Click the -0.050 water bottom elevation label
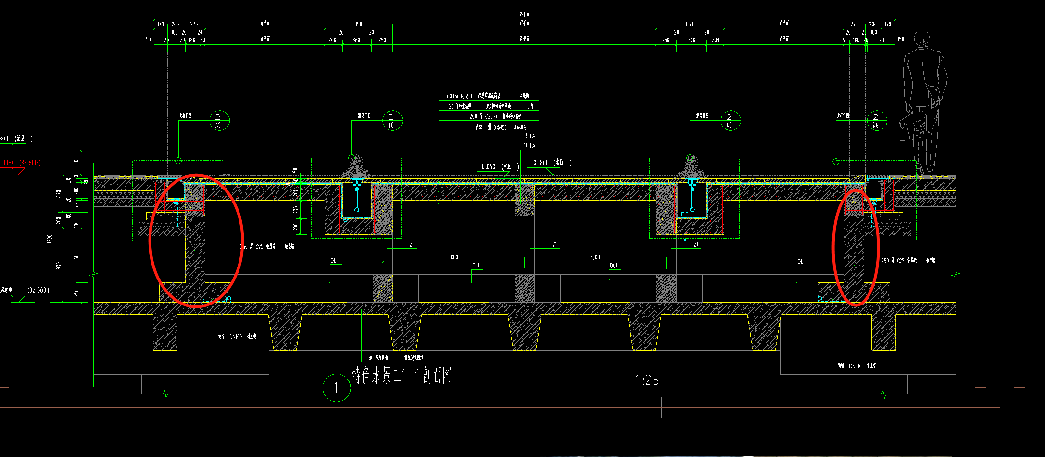Viewport: 1045px width, 457px height. [x=499, y=166]
